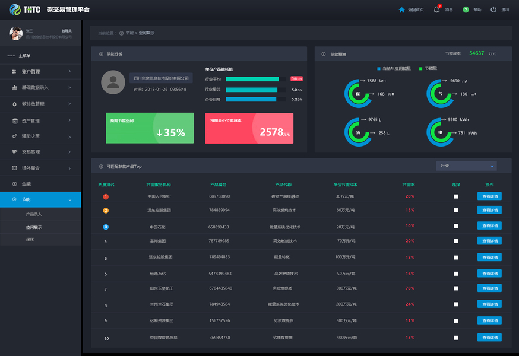The width and height of the screenshot is (519, 356).
Task: Click the 电 donut chart
Action: 440,132
